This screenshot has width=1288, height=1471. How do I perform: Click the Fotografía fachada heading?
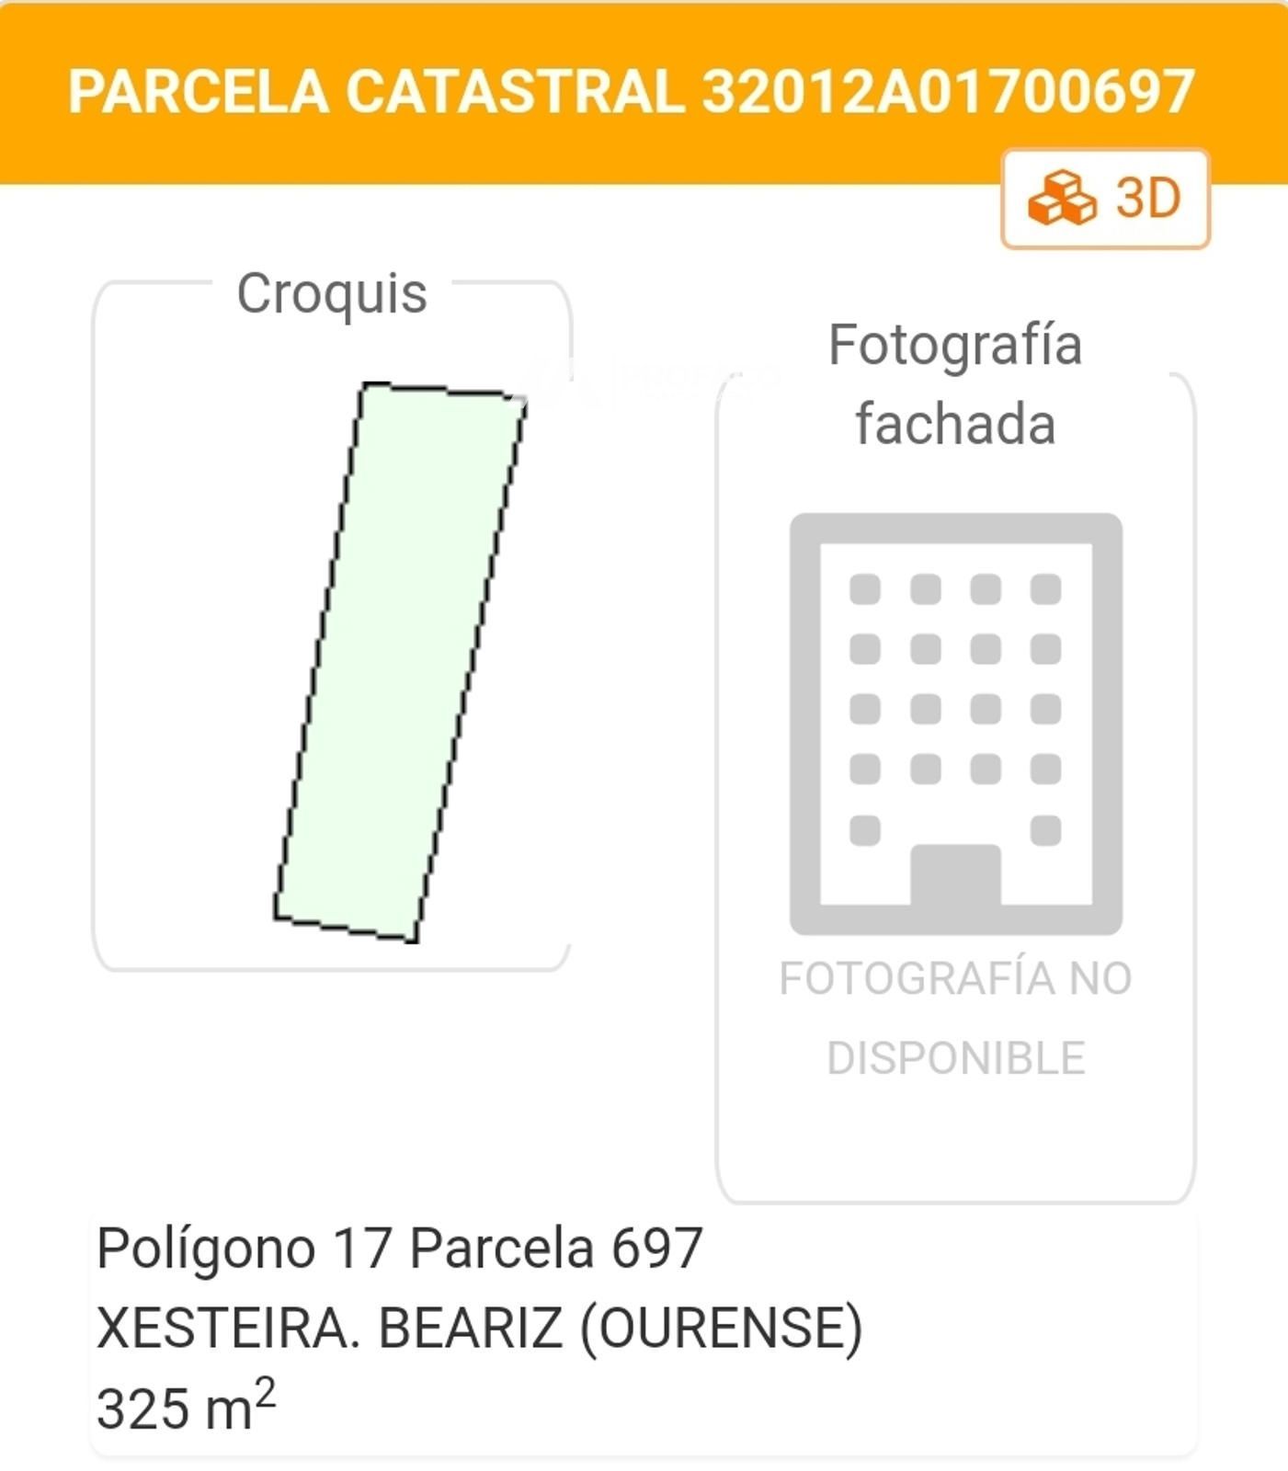(x=955, y=384)
